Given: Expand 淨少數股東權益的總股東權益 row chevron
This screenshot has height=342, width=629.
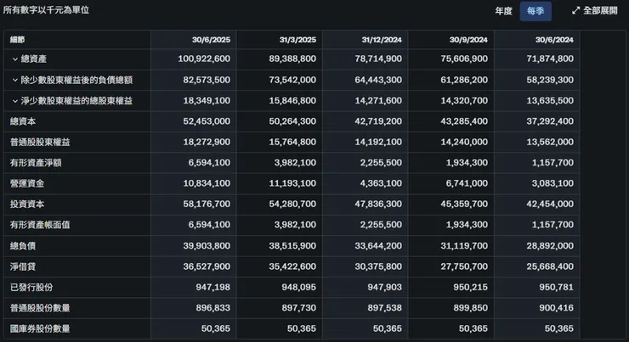Looking at the screenshot, I should 15,100.
